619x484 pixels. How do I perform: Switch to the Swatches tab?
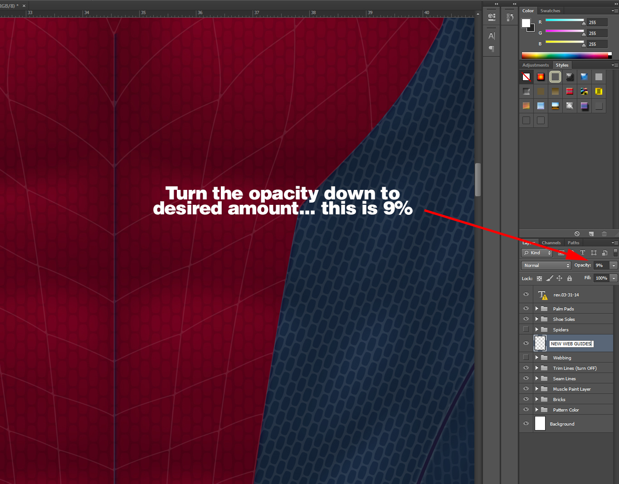(550, 11)
